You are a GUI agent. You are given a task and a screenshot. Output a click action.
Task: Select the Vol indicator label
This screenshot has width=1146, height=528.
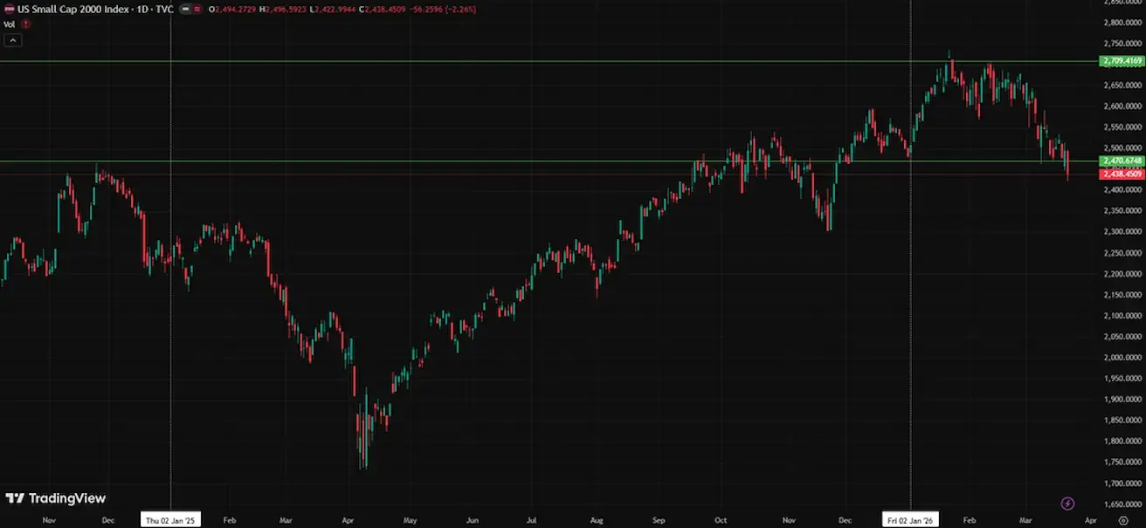(x=10, y=24)
